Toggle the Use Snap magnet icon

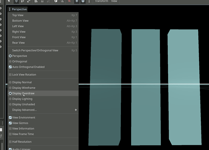[x=62, y=1]
